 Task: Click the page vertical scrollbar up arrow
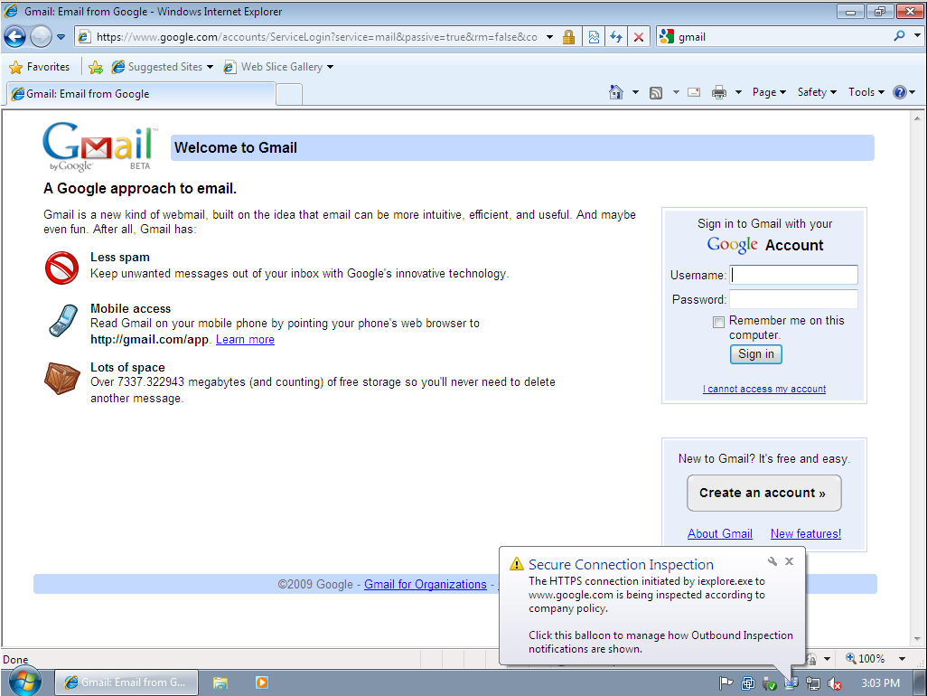click(x=918, y=118)
